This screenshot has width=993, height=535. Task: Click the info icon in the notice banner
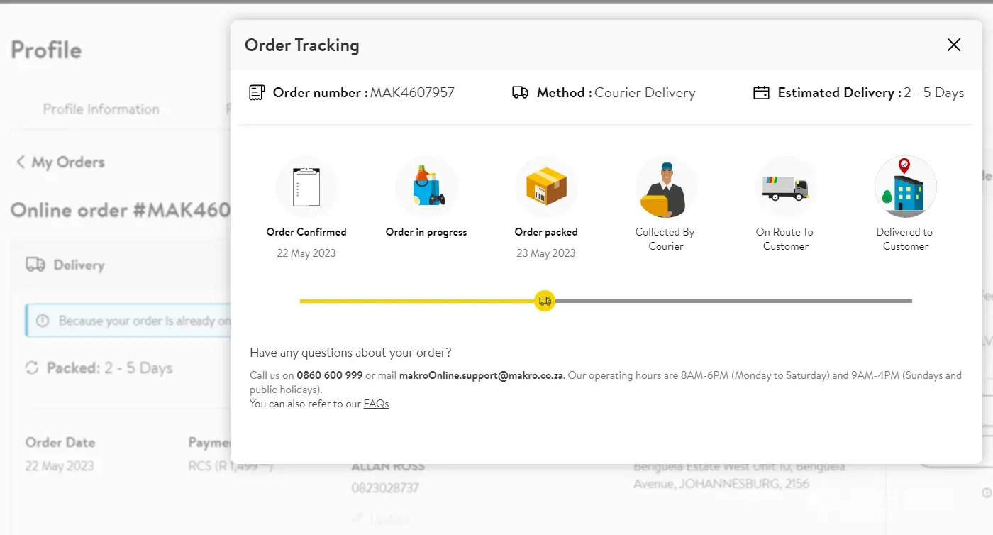[43, 321]
